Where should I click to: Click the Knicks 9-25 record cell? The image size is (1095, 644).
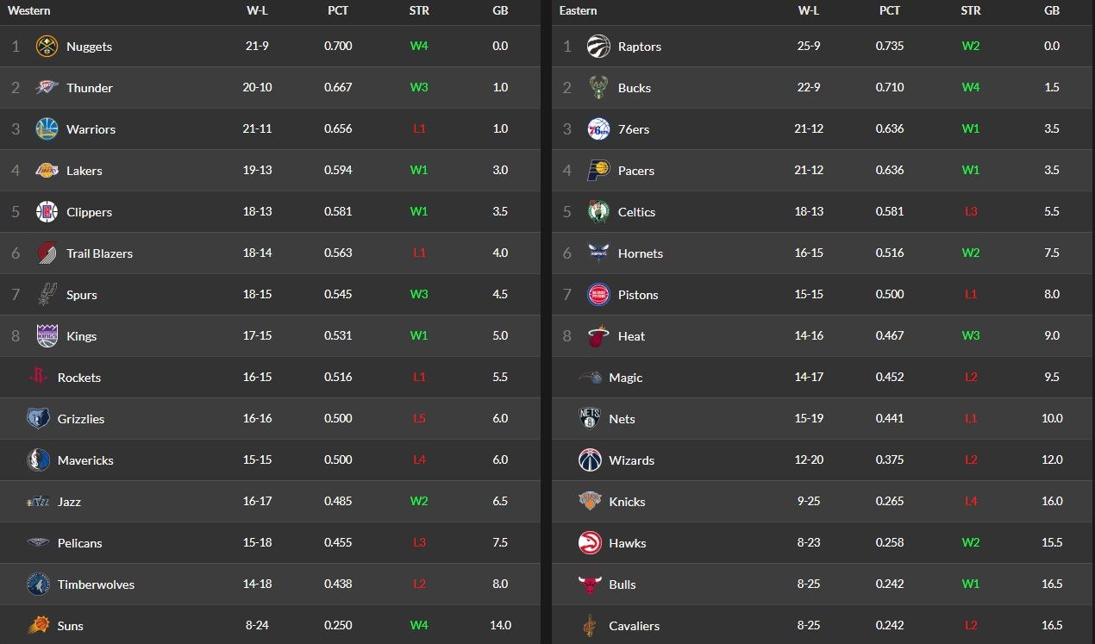[x=809, y=502]
